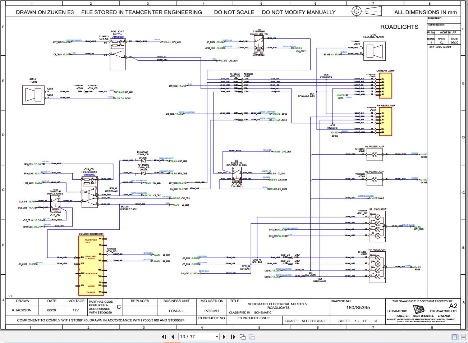Click the go to next view icon
Viewport: 468px width, 343px height.
click(252, 337)
